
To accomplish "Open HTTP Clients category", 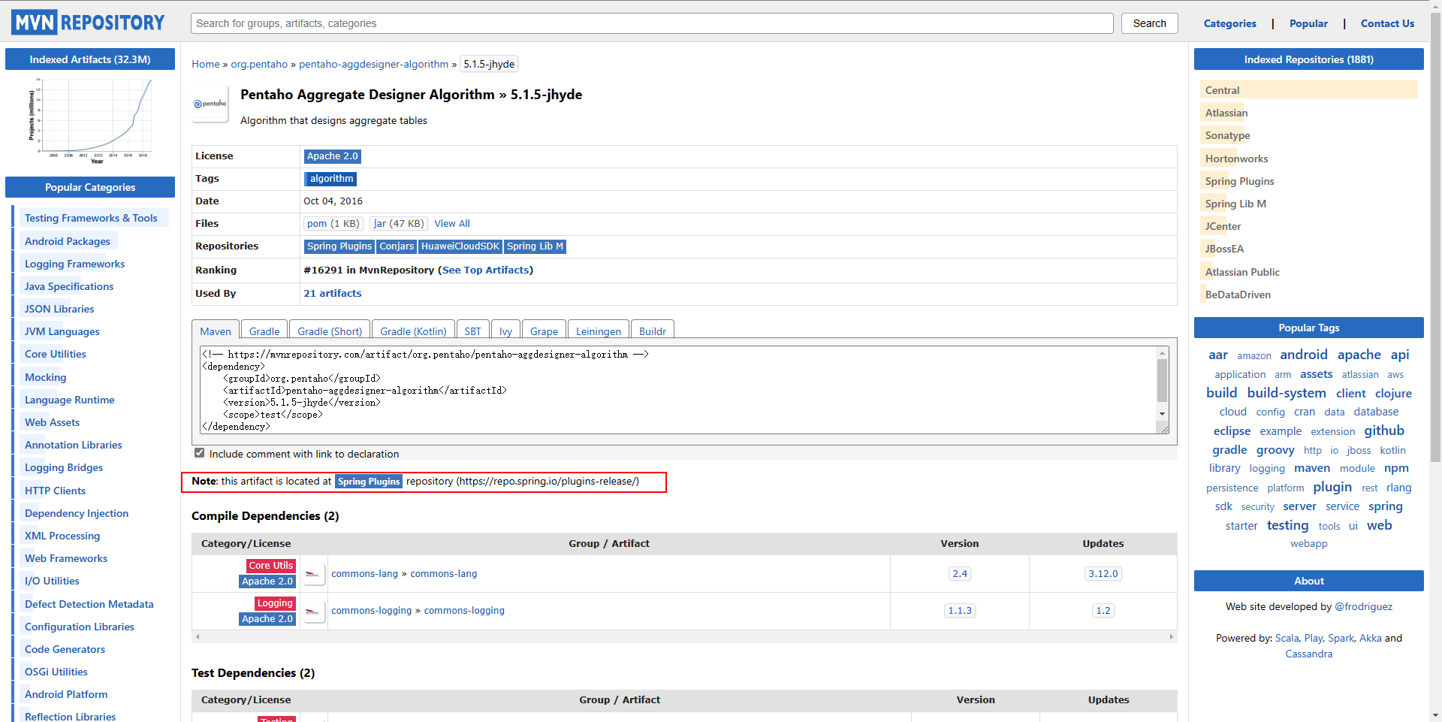I will pos(55,491).
